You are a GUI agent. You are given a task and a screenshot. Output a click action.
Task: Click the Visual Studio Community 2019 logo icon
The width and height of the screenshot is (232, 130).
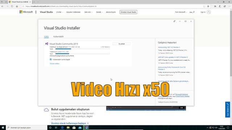47,44
